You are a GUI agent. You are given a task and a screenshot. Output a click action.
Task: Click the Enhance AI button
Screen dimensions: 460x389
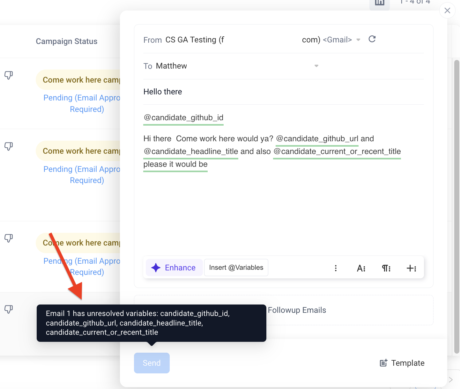(x=174, y=268)
